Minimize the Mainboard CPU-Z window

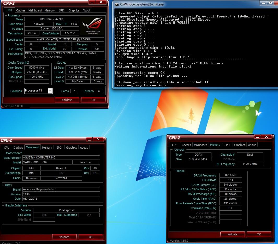pyautogui.click(x=89, y=139)
